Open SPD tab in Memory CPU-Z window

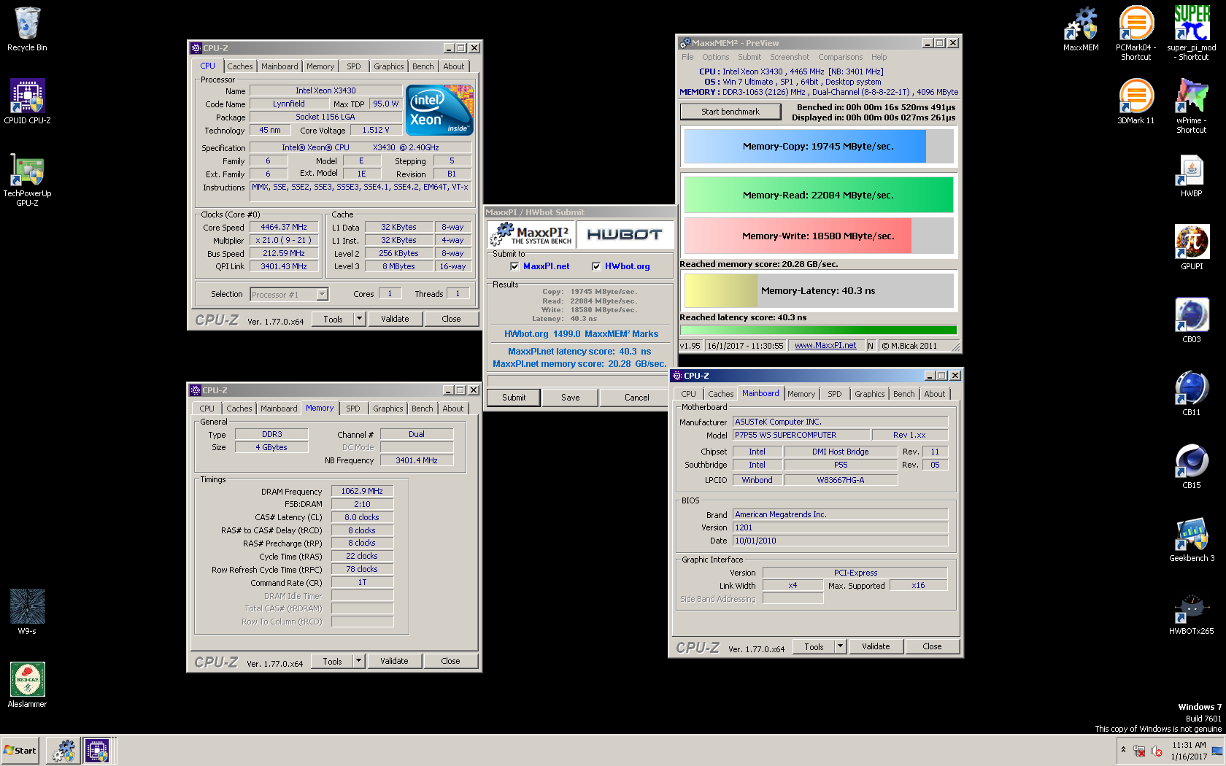(353, 409)
